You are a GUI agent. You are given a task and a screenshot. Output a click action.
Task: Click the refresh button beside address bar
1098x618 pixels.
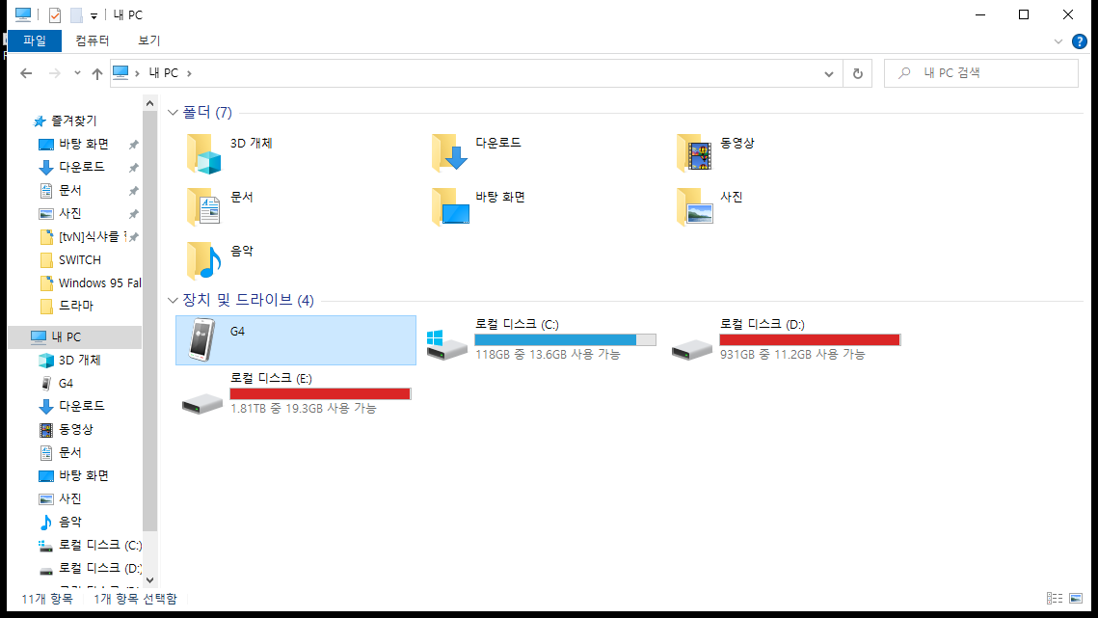click(858, 73)
